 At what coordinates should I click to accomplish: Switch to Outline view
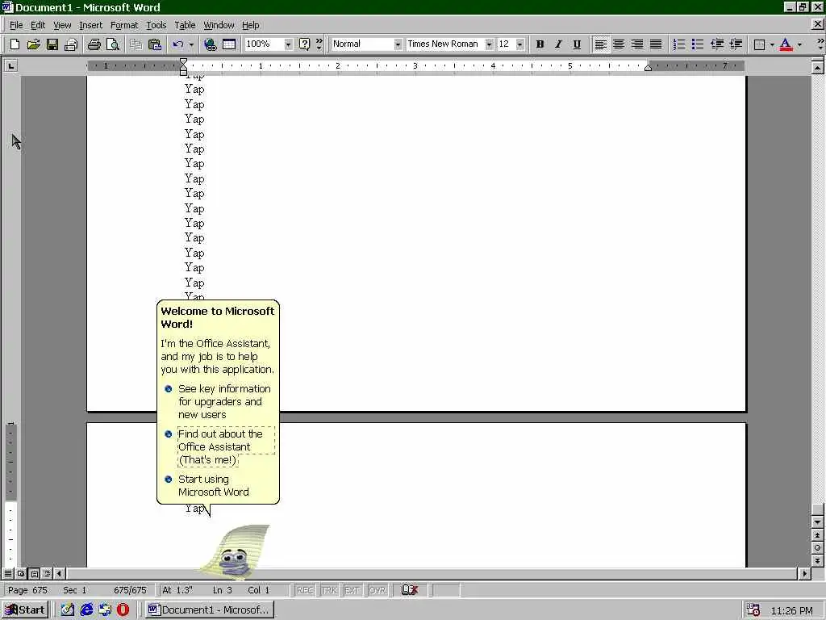[x=48, y=573]
